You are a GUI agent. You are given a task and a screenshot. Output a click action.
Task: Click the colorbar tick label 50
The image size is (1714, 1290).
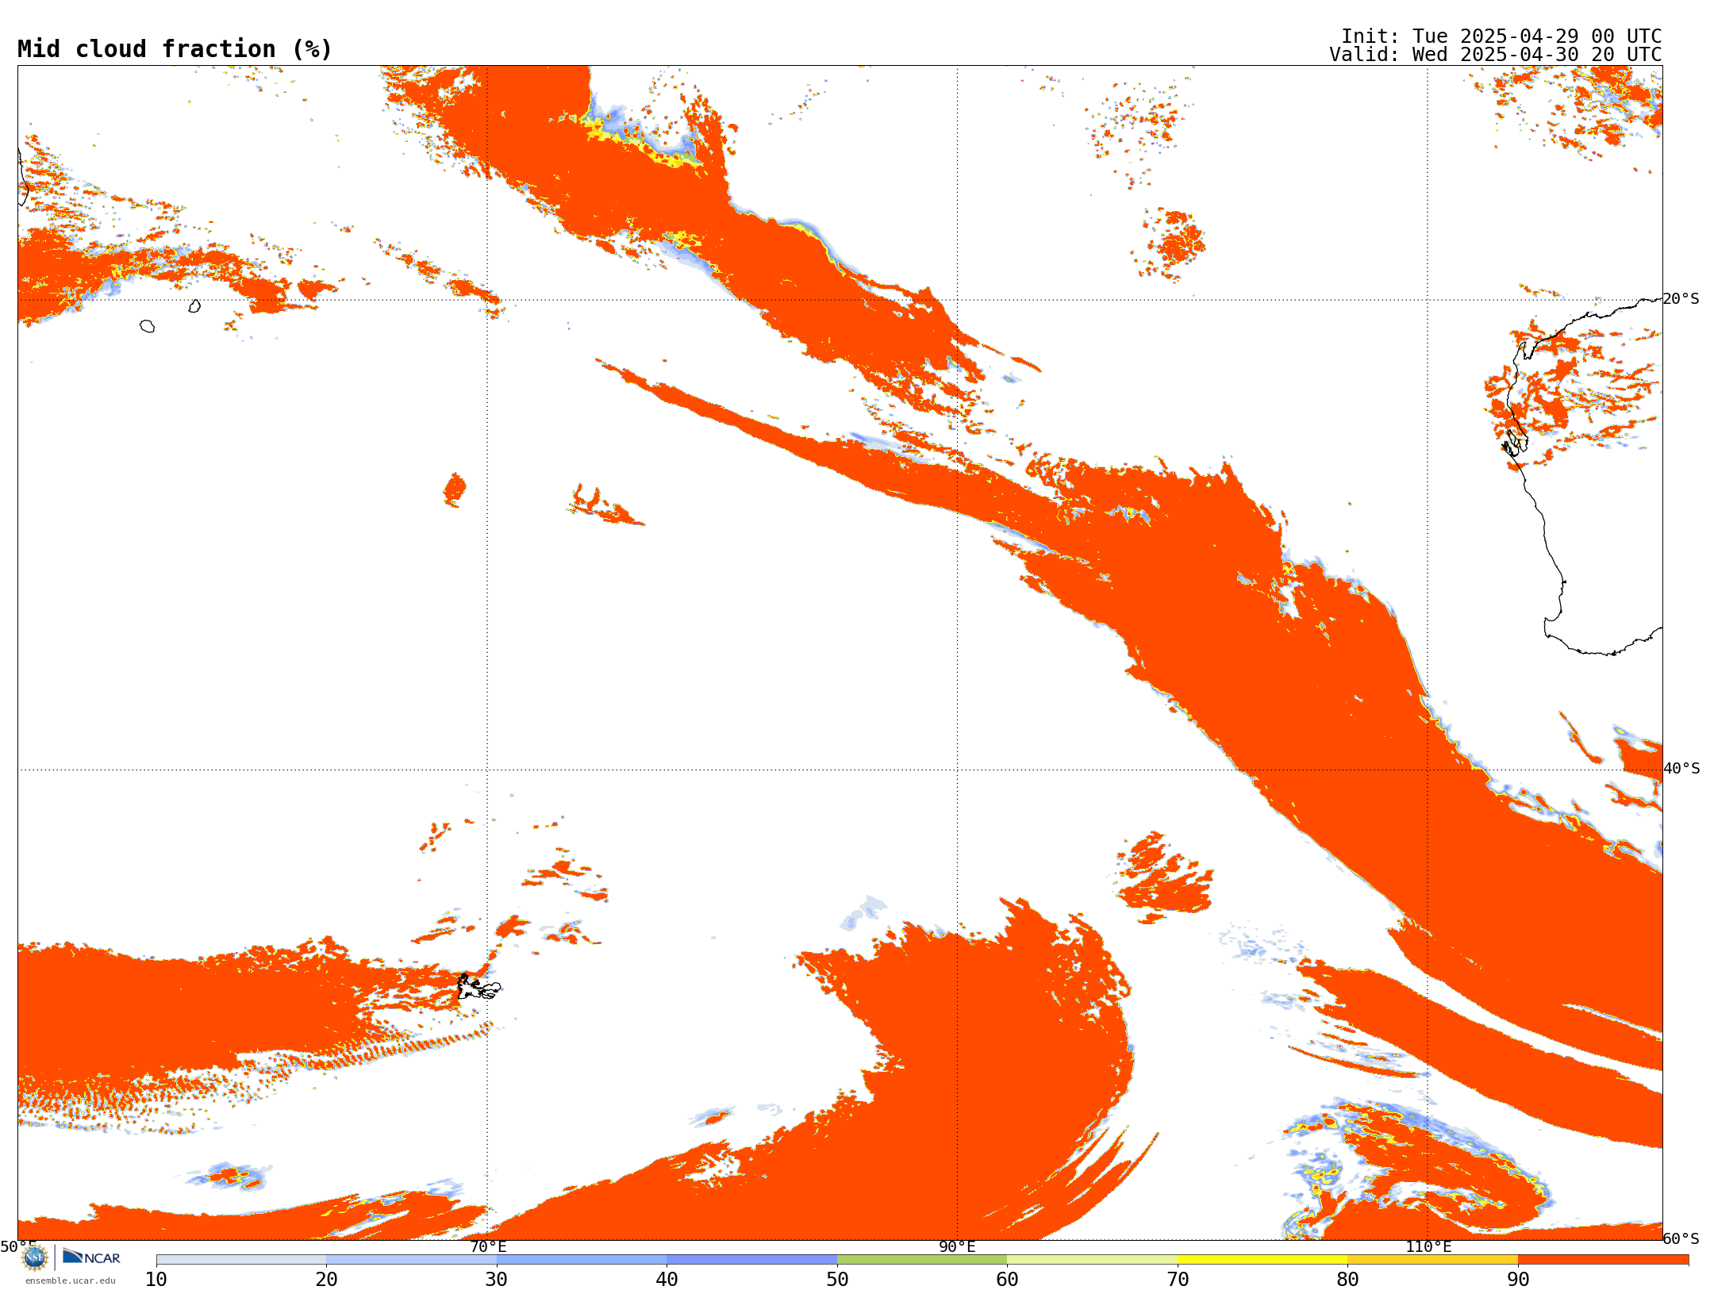pyautogui.click(x=837, y=1280)
